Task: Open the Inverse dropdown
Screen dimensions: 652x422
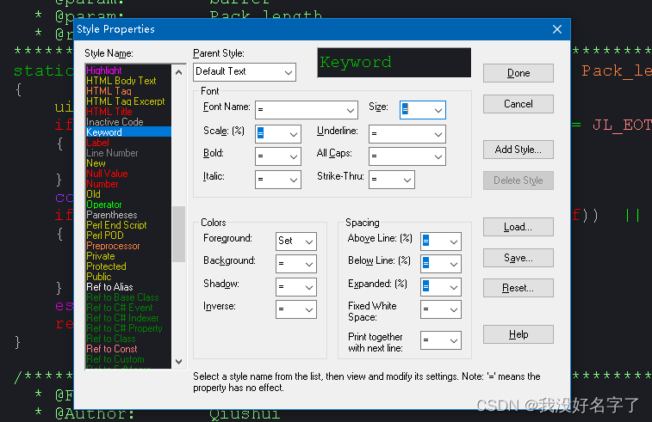Action: pos(296,309)
